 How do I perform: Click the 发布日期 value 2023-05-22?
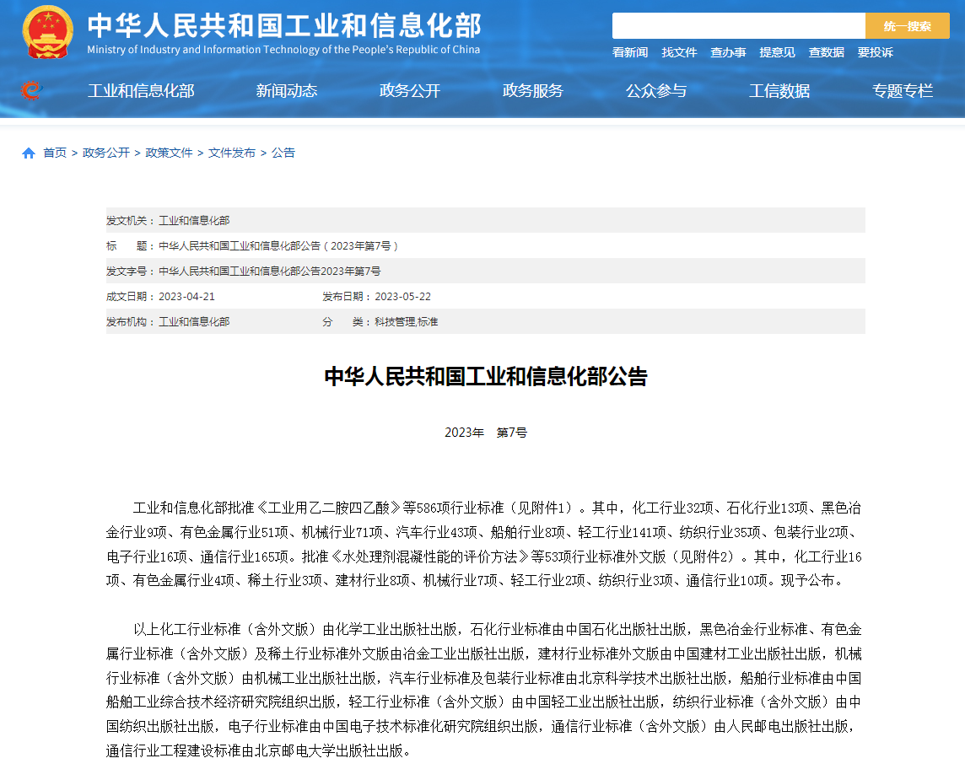point(402,296)
